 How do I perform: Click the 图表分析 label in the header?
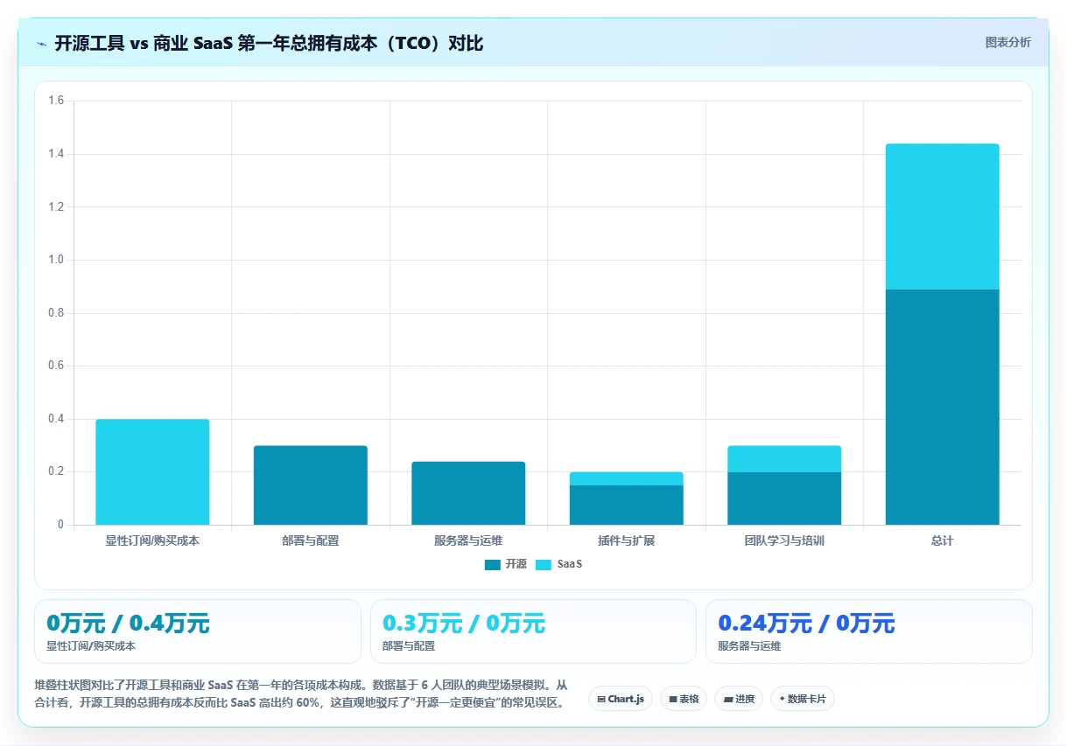1007,42
